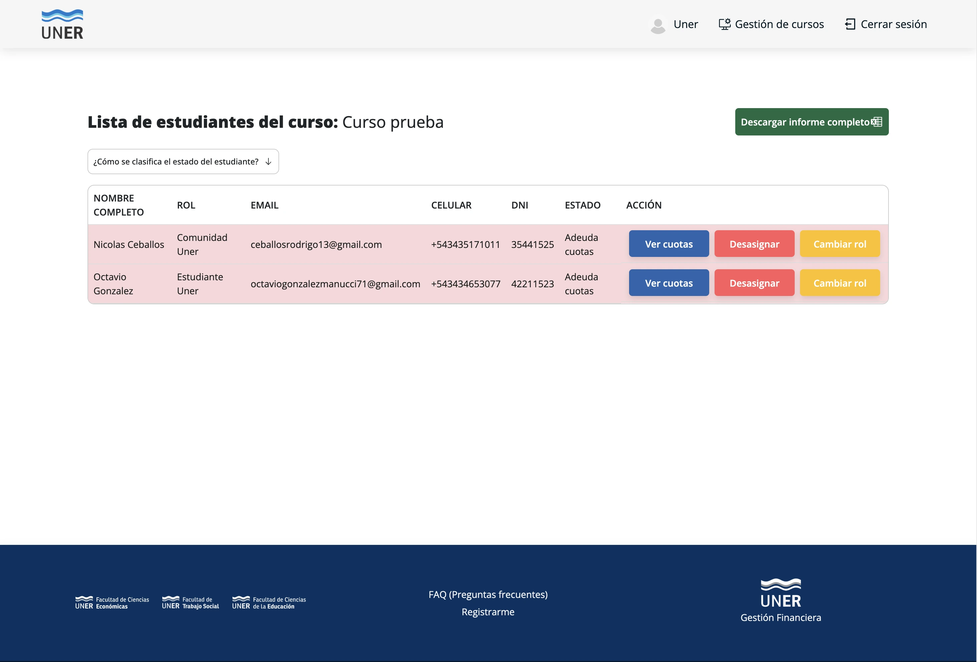The height and width of the screenshot is (662, 977).
Task: Click the Registrarme link in the footer
Action: (487, 612)
